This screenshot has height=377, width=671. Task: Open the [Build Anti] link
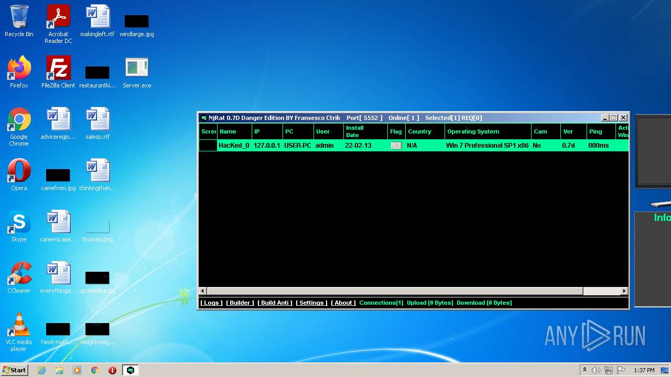[275, 303]
